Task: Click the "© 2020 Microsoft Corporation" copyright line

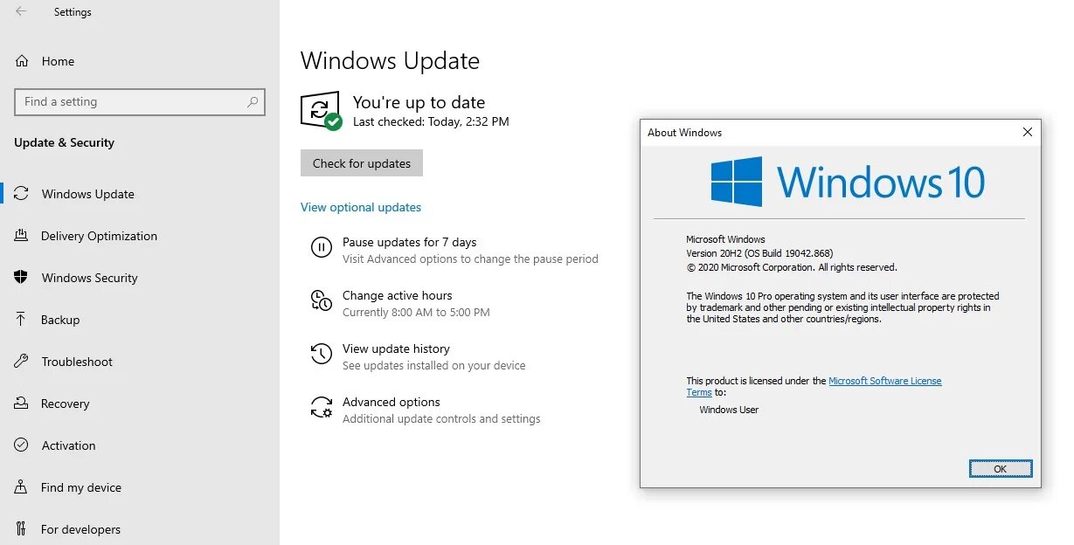Action: pos(792,267)
